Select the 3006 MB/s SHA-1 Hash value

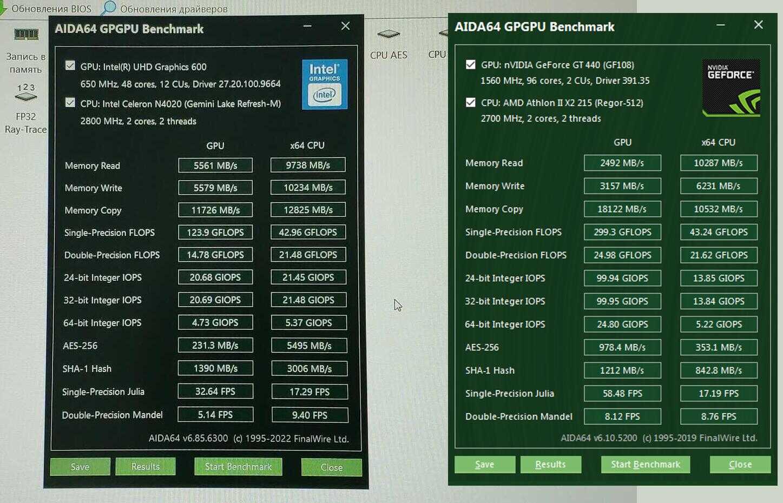[x=309, y=369]
